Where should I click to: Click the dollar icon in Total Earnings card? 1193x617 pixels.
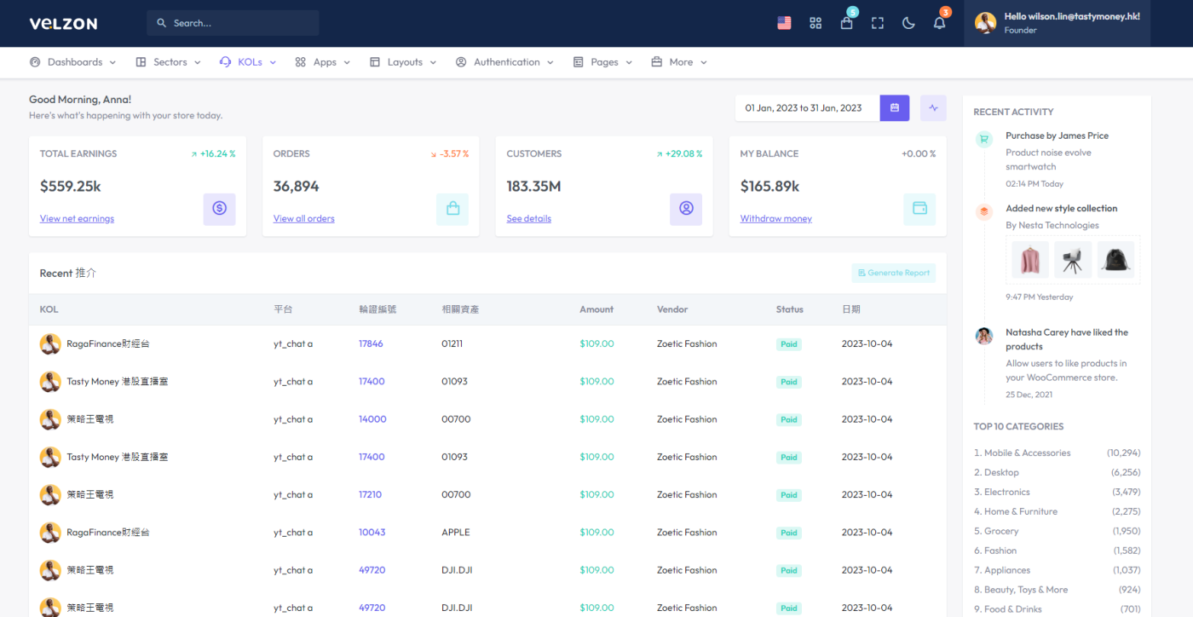[219, 209]
